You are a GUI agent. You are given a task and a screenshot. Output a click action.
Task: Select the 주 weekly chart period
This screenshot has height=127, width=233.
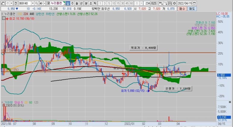(x=72, y=3)
